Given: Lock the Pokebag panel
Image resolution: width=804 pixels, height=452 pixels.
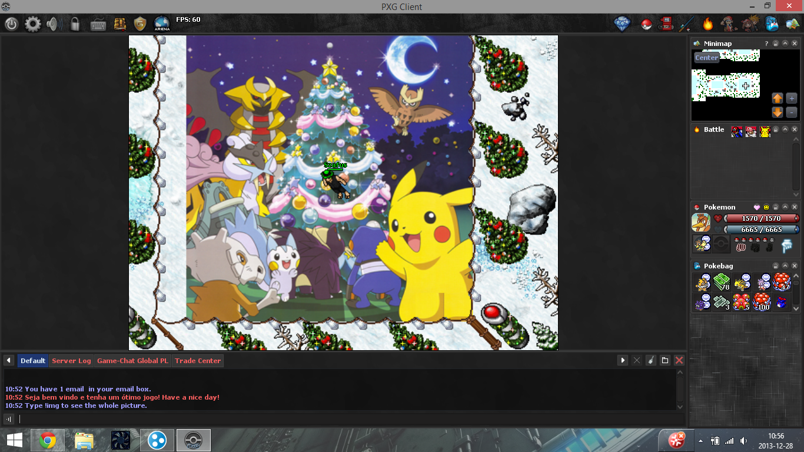Looking at the screenshot, I should point(776,266).
